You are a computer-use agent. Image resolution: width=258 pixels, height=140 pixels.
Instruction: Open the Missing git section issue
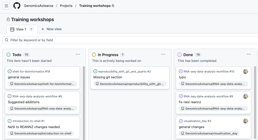108,77
